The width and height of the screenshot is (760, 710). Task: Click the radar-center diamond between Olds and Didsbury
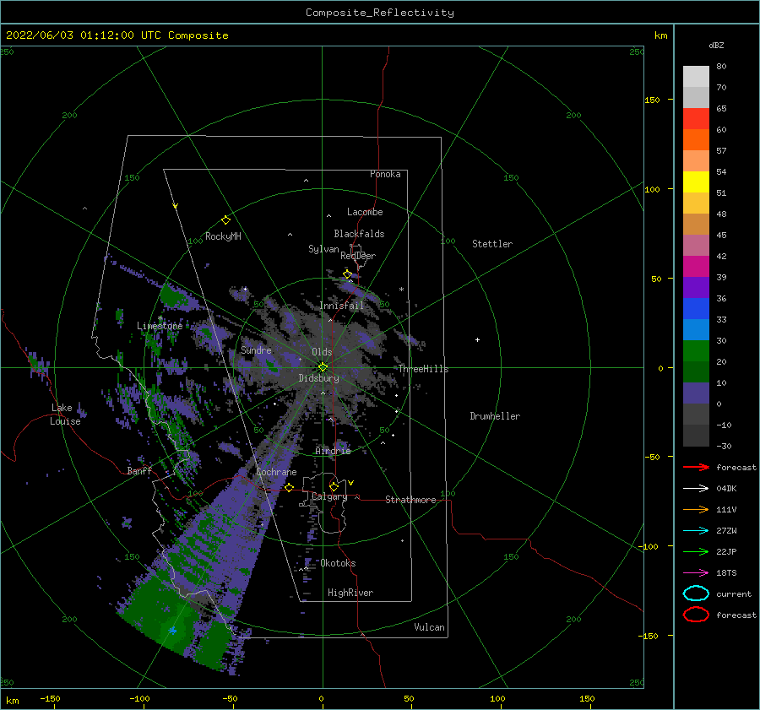[323, 367]
